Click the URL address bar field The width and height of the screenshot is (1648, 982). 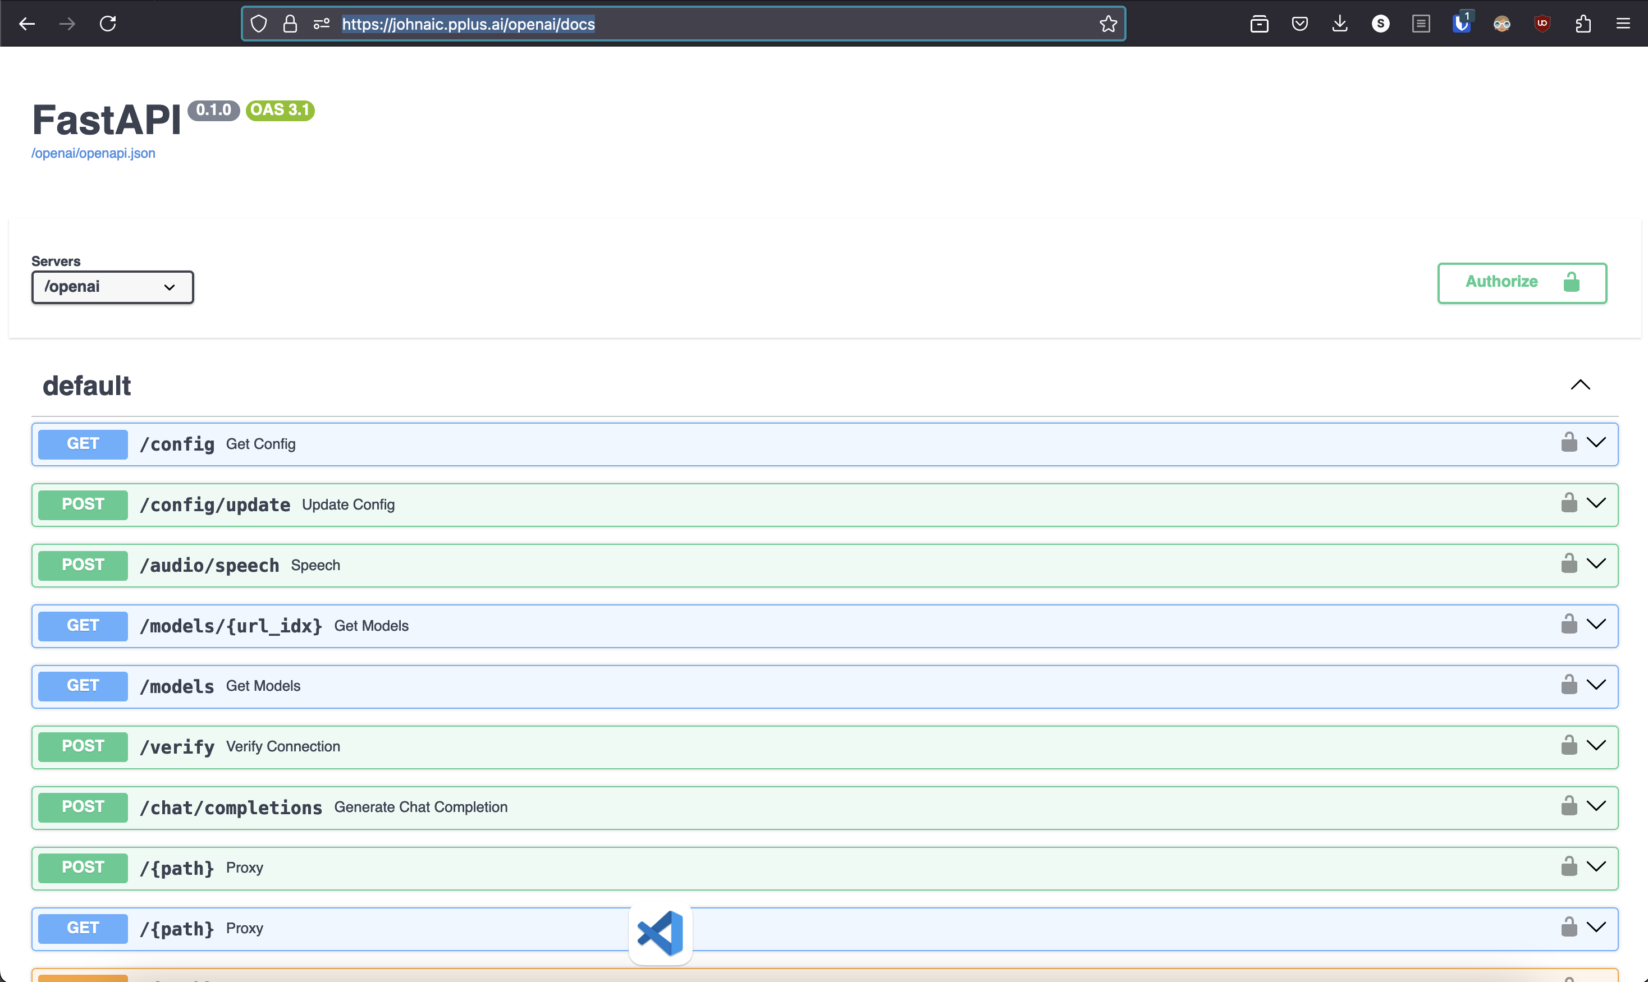click(684, 24)
